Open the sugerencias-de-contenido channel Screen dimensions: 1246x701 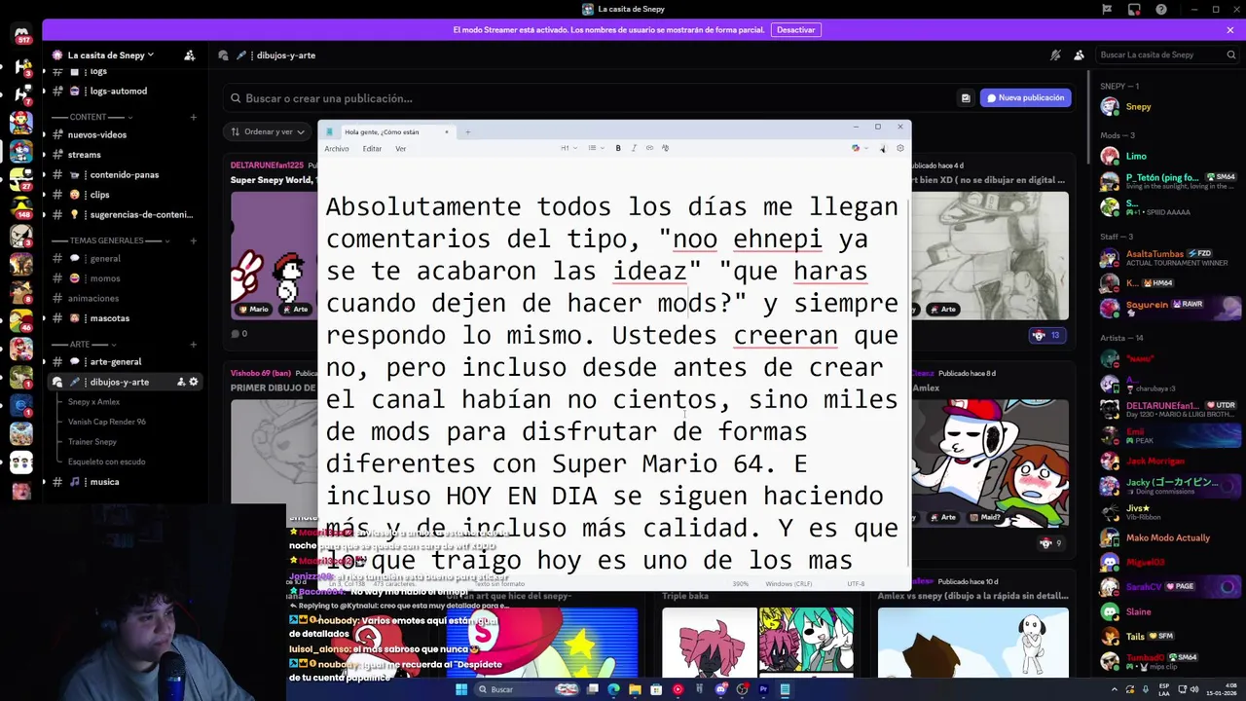(125, 214)
